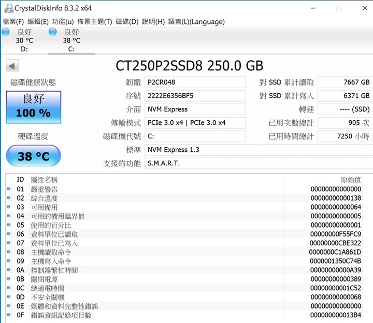Click the previous disk arrow button
Screen dimensions: 373x323
(12, 66)
